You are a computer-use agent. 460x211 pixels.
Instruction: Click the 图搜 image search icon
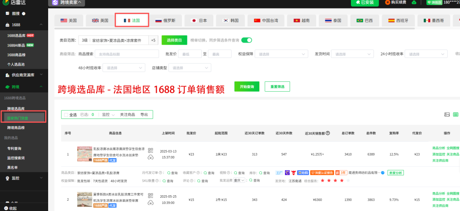pos(7,14)
